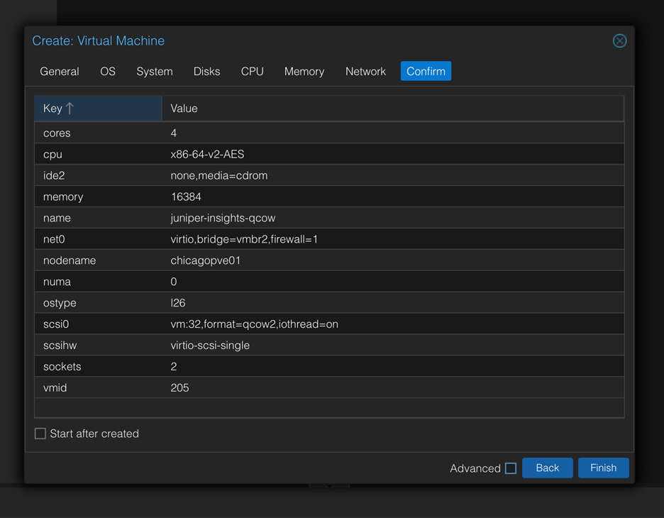Select the memory row with 16384
The height and width of the screenshot is (518, 664).
pos(329,197)
